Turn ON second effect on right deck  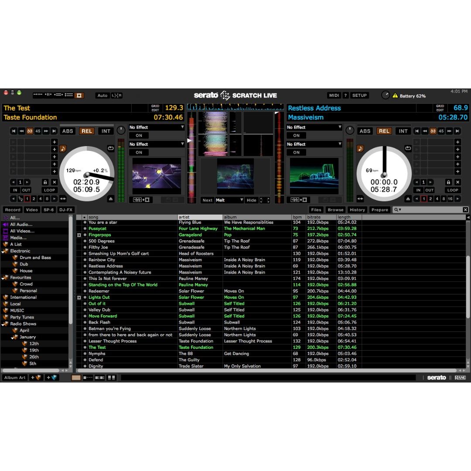pyautogui.click(x=296, y=152)
